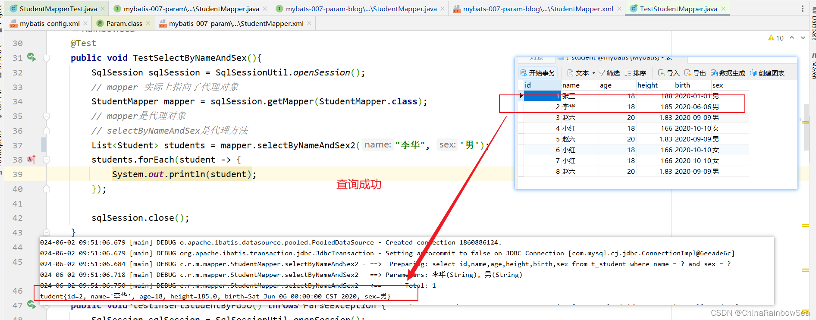Close the Param.class tab

148,23
